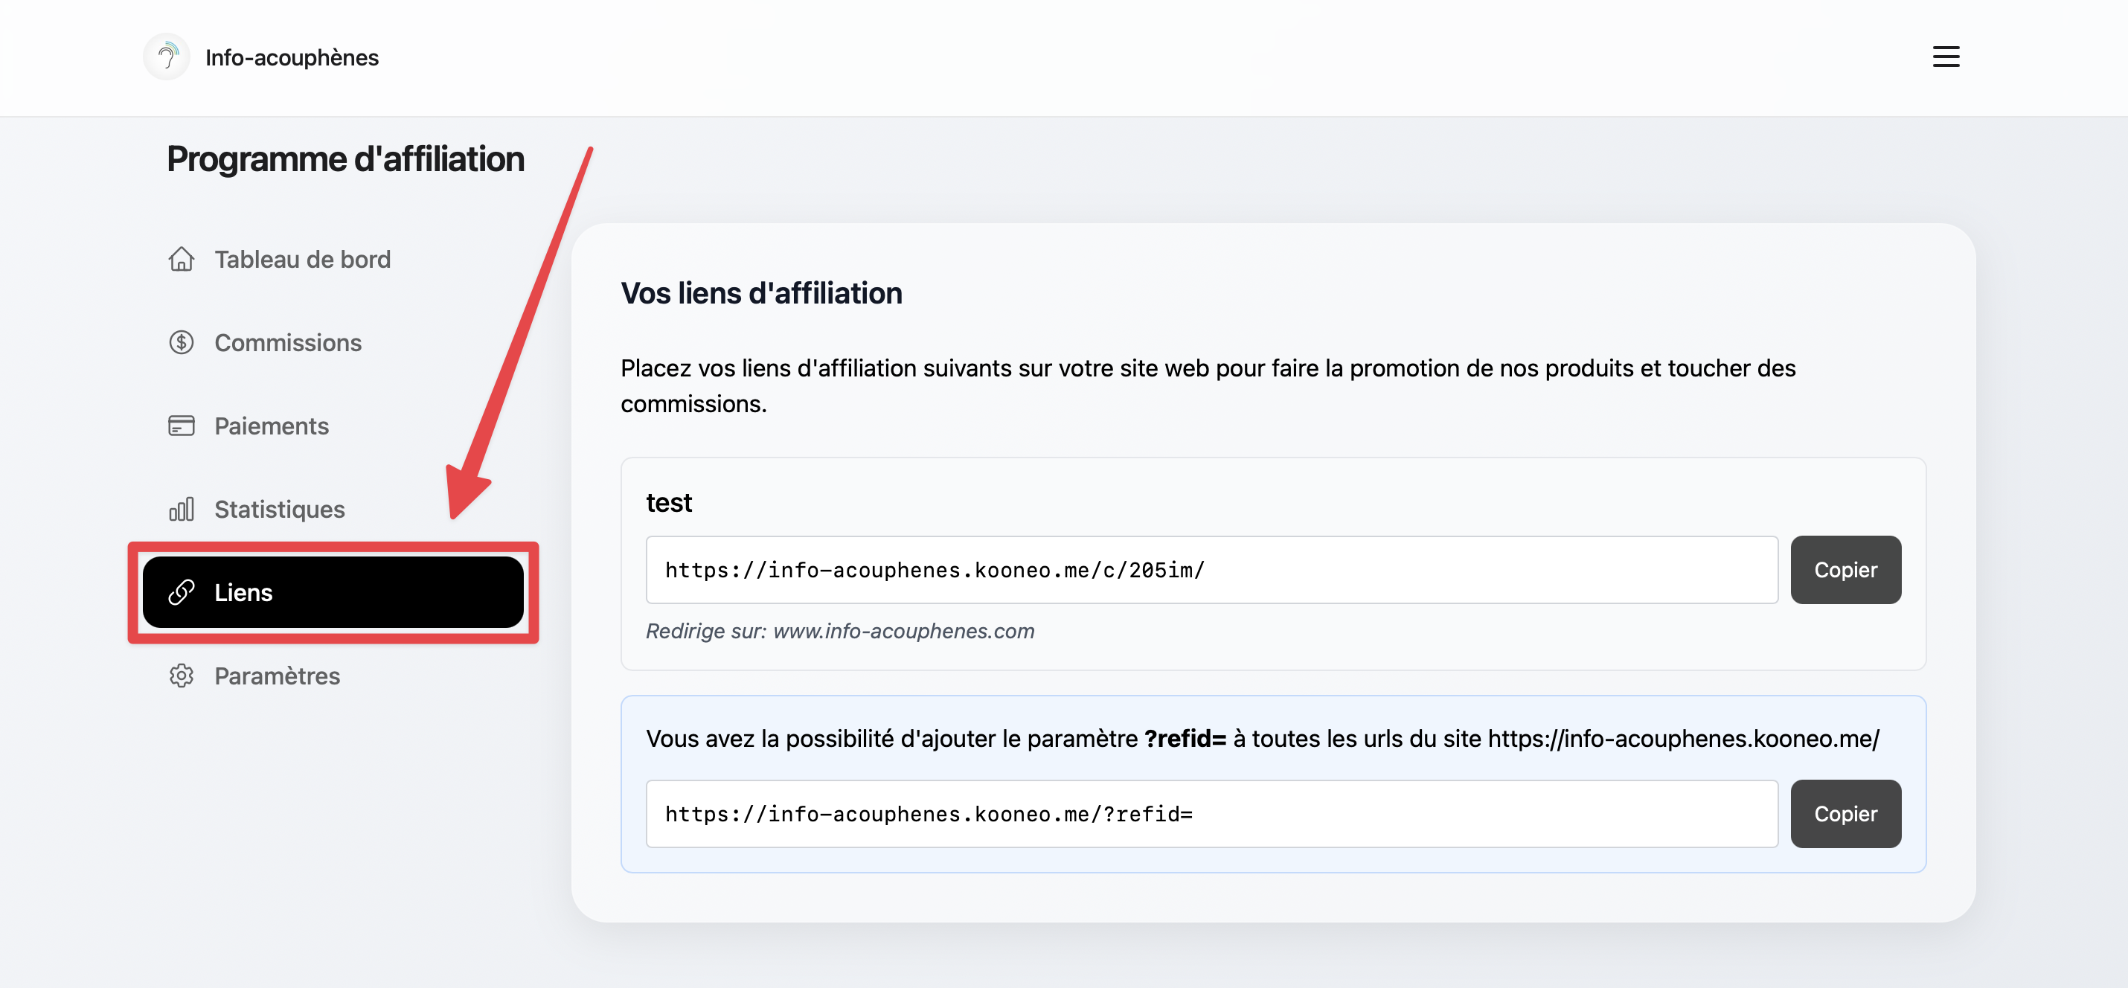Screen dimensions: 2128x988
Task: Click the credit card icon for Paiements
Action: [181, 426]
